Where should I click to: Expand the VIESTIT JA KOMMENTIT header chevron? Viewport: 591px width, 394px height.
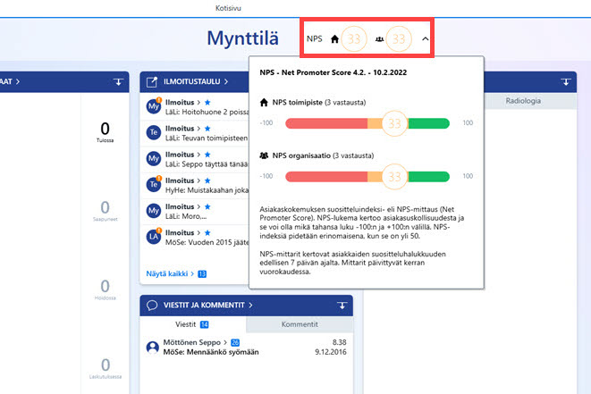[x=250, y=306]
